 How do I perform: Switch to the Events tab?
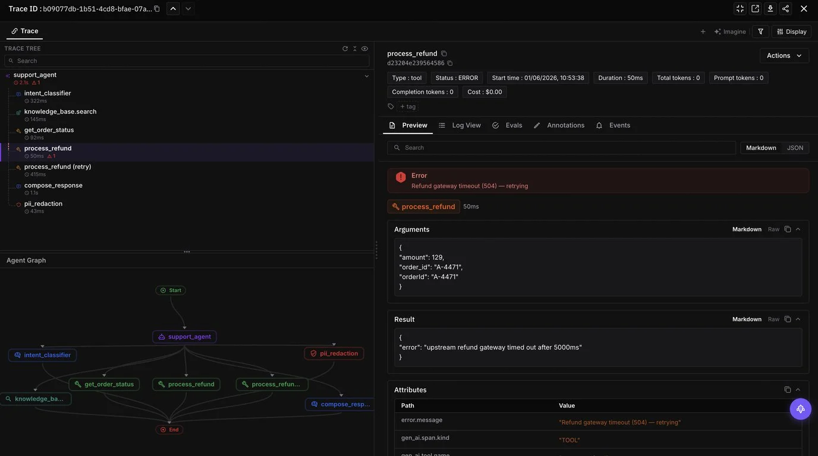(613, 125)
